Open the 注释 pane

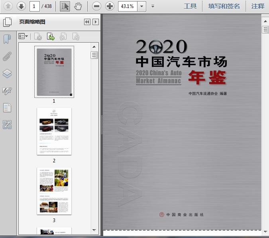tap(258, 6)
